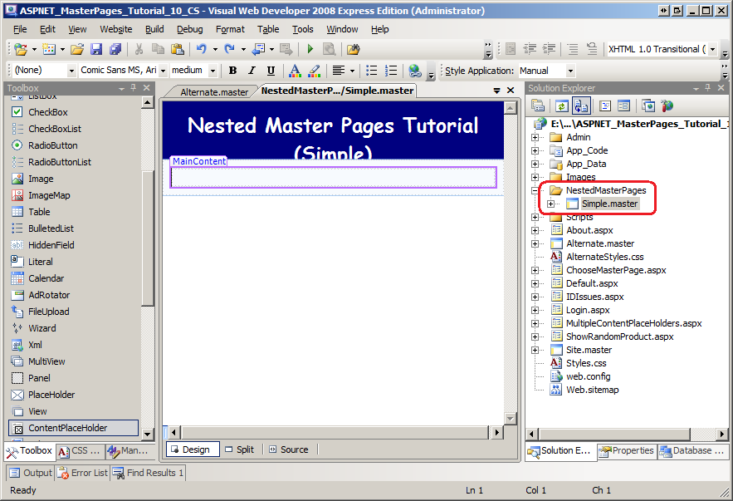This screenshot has height=501, width=733.
Task: Click the Insert Hyperlink globe icon
Action: (x=414, y=71)
